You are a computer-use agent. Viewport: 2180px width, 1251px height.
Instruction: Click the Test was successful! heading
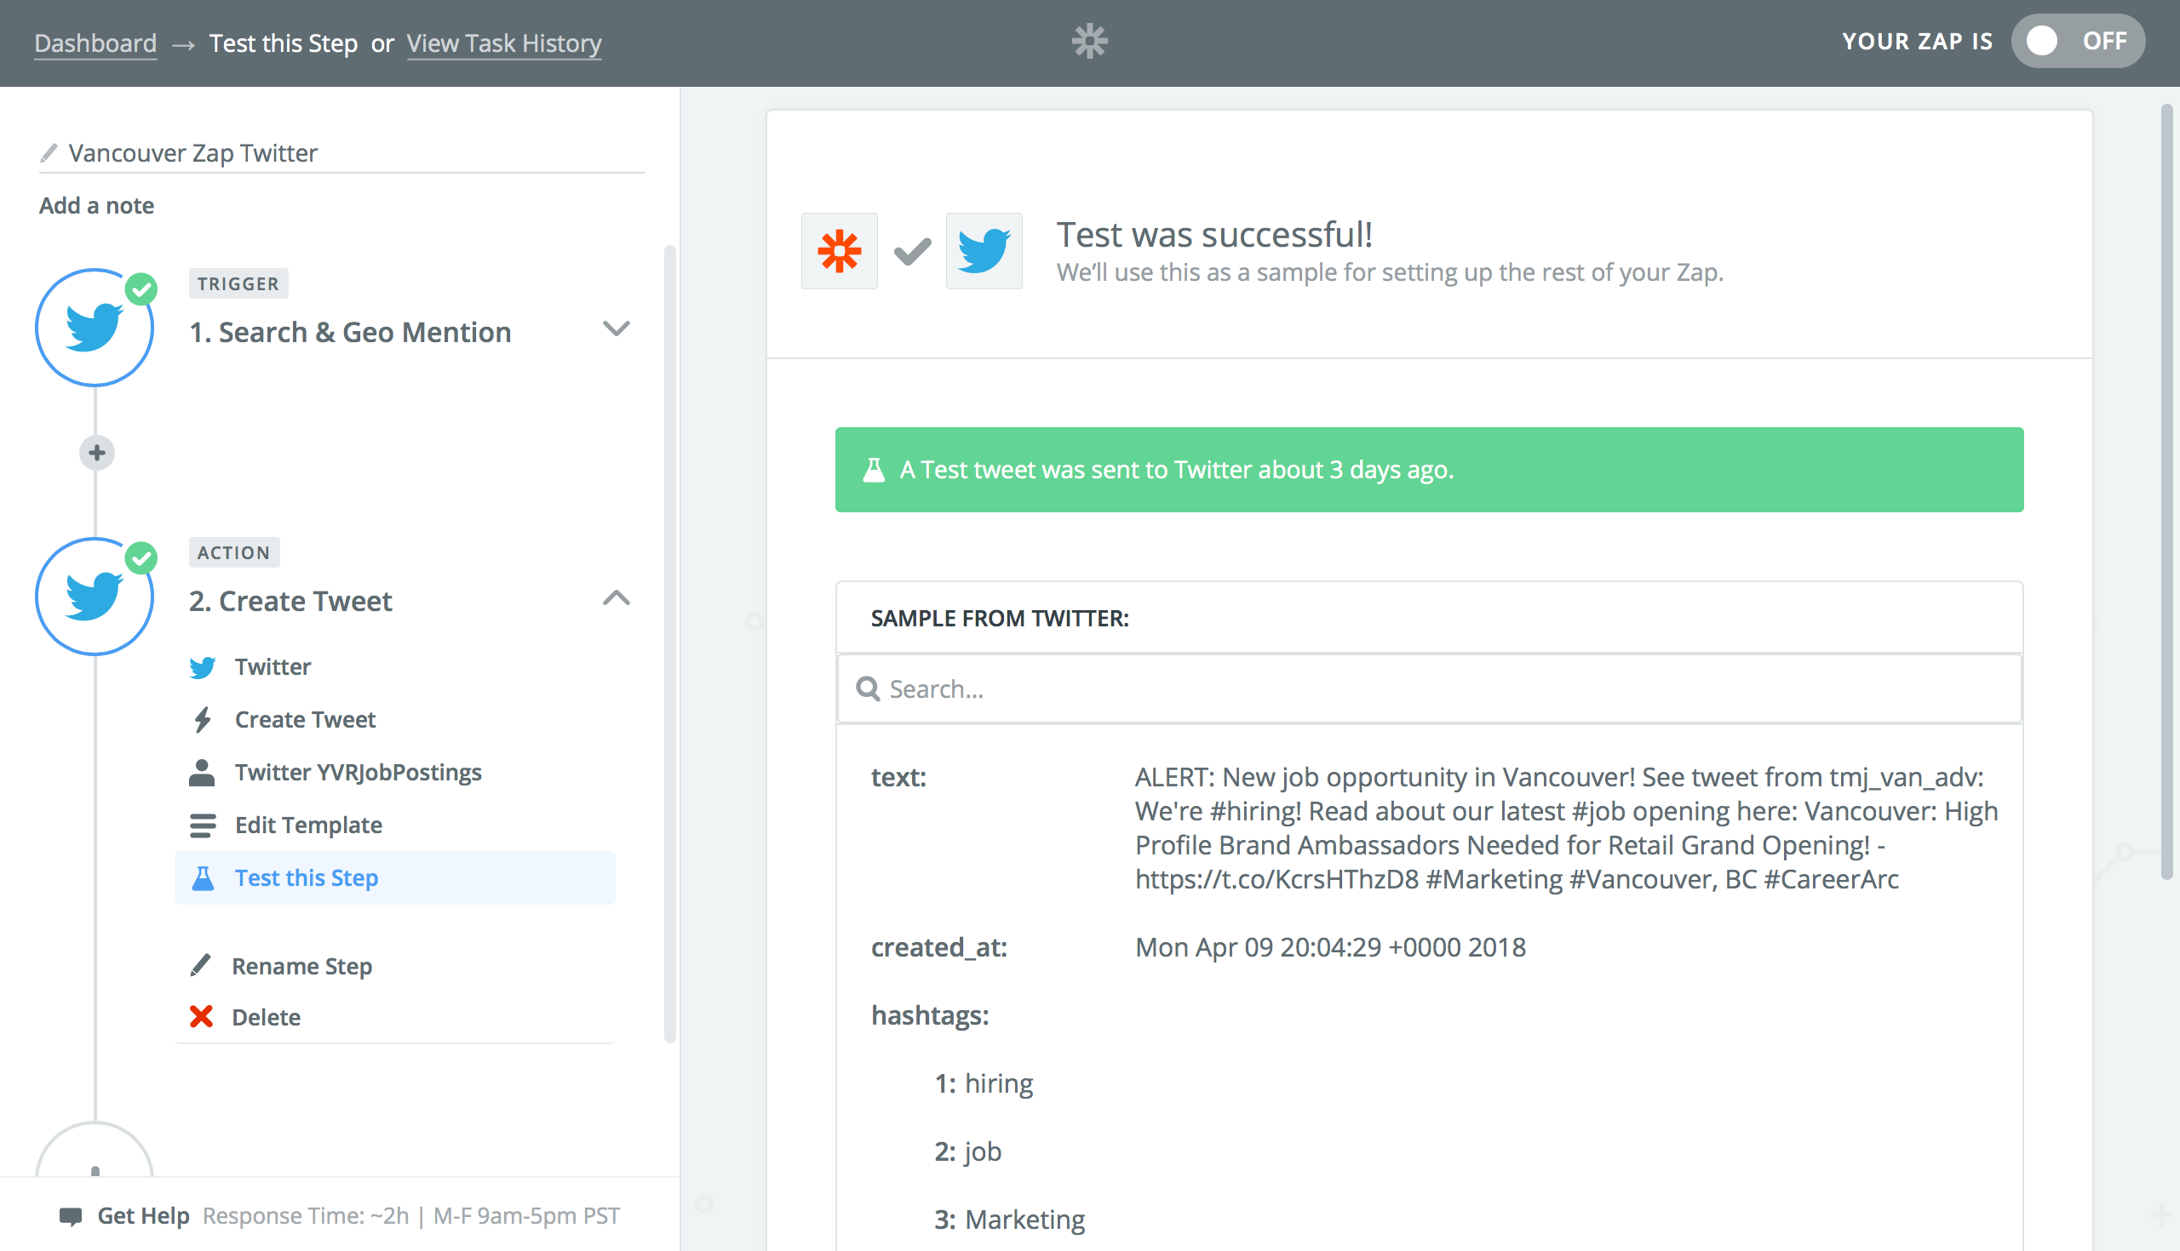pos(1213,234)
